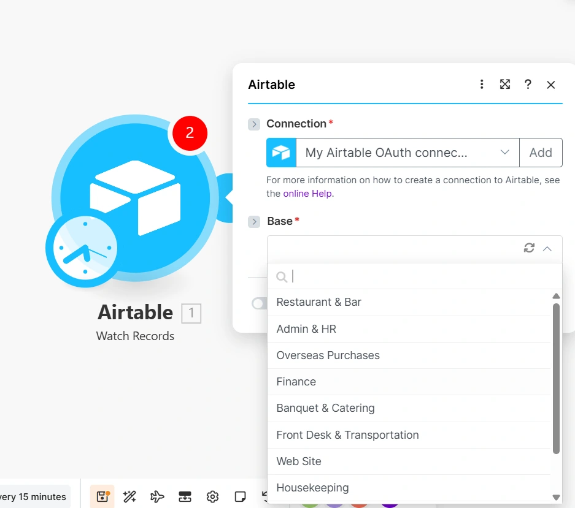Image resolution: width=575 pixels, height=508 pixels.
Task: Open the notes sticky icon
Action: point(240,496)
